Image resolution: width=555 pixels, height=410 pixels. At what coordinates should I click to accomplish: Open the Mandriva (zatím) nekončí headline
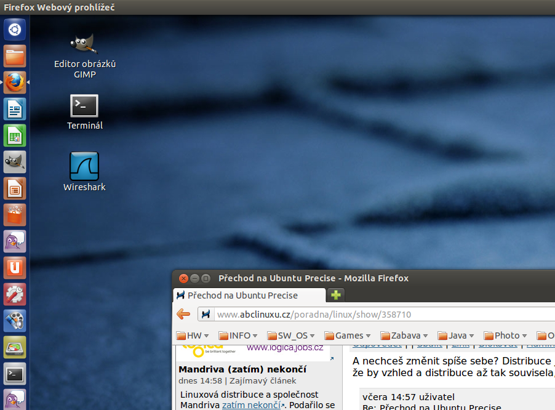point(242,369)
